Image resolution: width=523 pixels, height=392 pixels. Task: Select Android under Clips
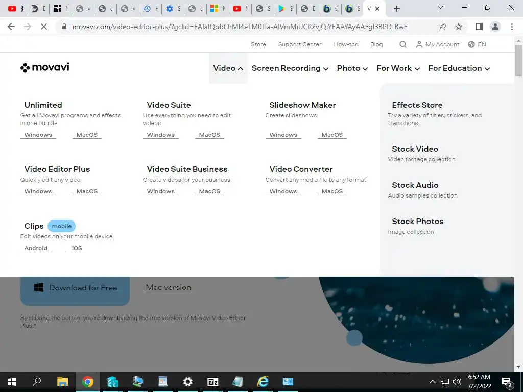(36, 248)
